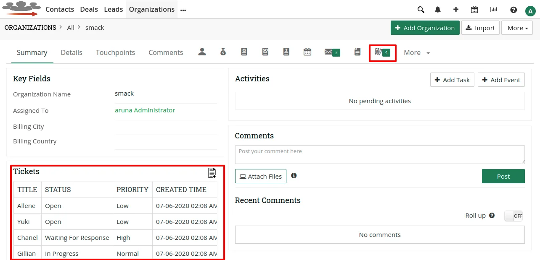Click the Quotes document icon
Image resolution: width=540 pixels, height=260 pixels.
(x=244, y=52)
